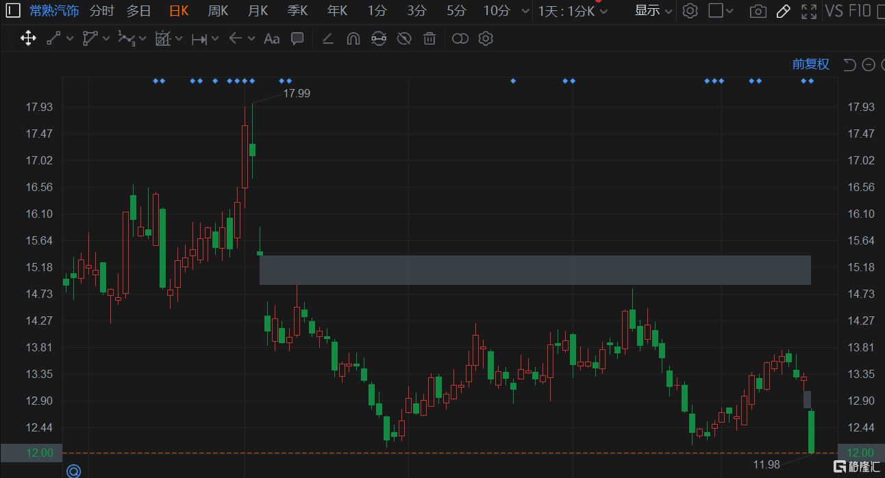Click the 11.98 low price label
The height and width of the screenshot is (478, 885).
coord(766,464)
